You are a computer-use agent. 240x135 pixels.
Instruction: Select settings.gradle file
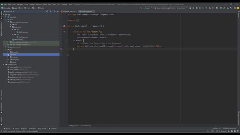click(19, 79)
